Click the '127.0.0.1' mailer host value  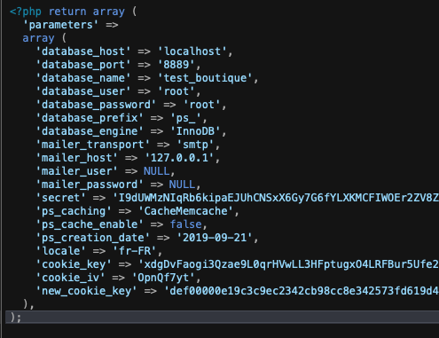(179, 158)
